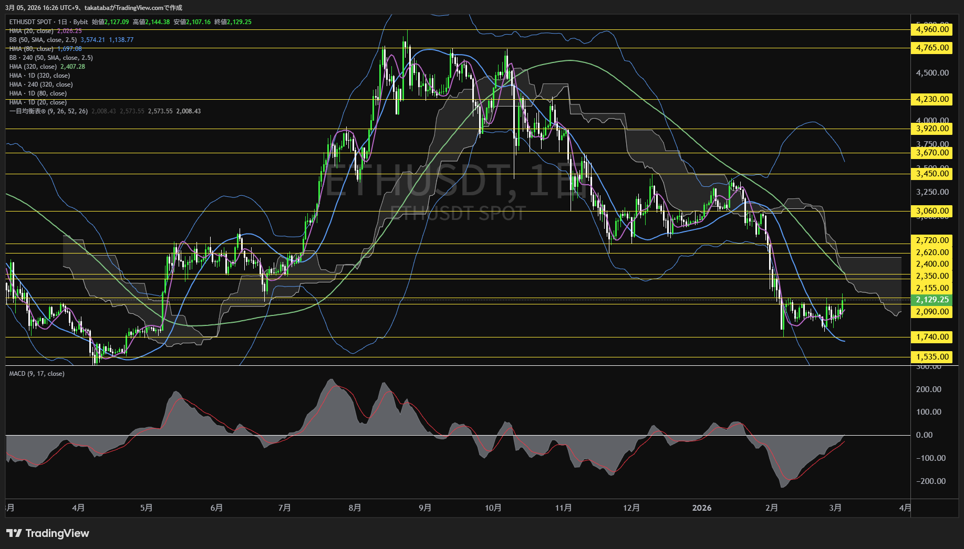Image resolution: width=964 pixels, height=549 pixels.
Task: Click the yellow 3,060.00 price level tag
Action: pos(932,211)
